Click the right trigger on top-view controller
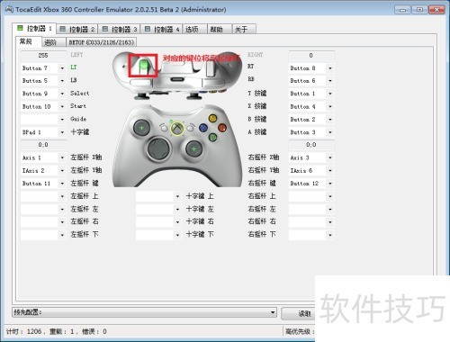The image size is (450, 342). point(210,67)
